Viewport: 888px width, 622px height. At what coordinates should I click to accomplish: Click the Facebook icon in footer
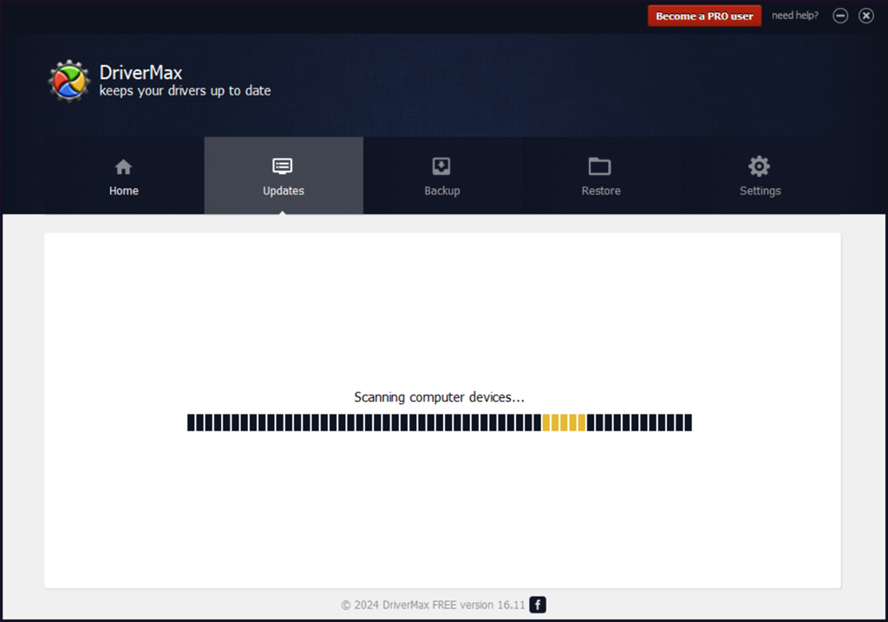538,605
